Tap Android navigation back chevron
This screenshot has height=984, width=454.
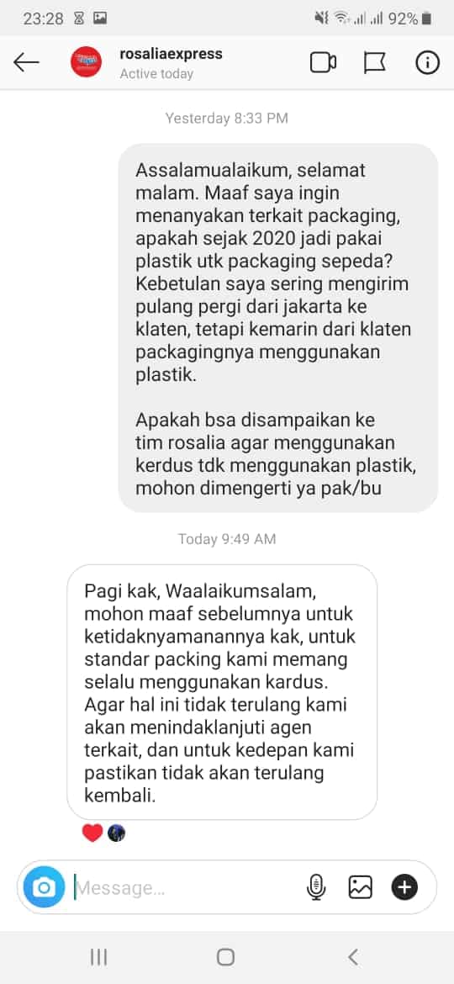[x=353, y=956]
